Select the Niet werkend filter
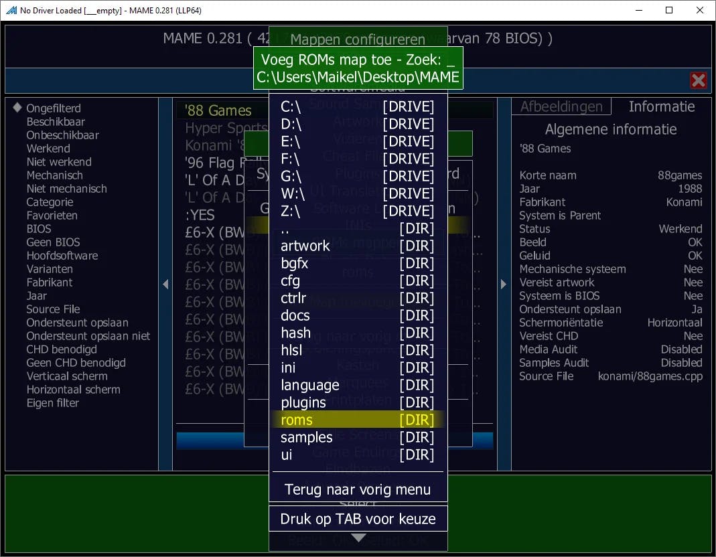The height and width of the screenshot is (557, 716). click(59, 161)
